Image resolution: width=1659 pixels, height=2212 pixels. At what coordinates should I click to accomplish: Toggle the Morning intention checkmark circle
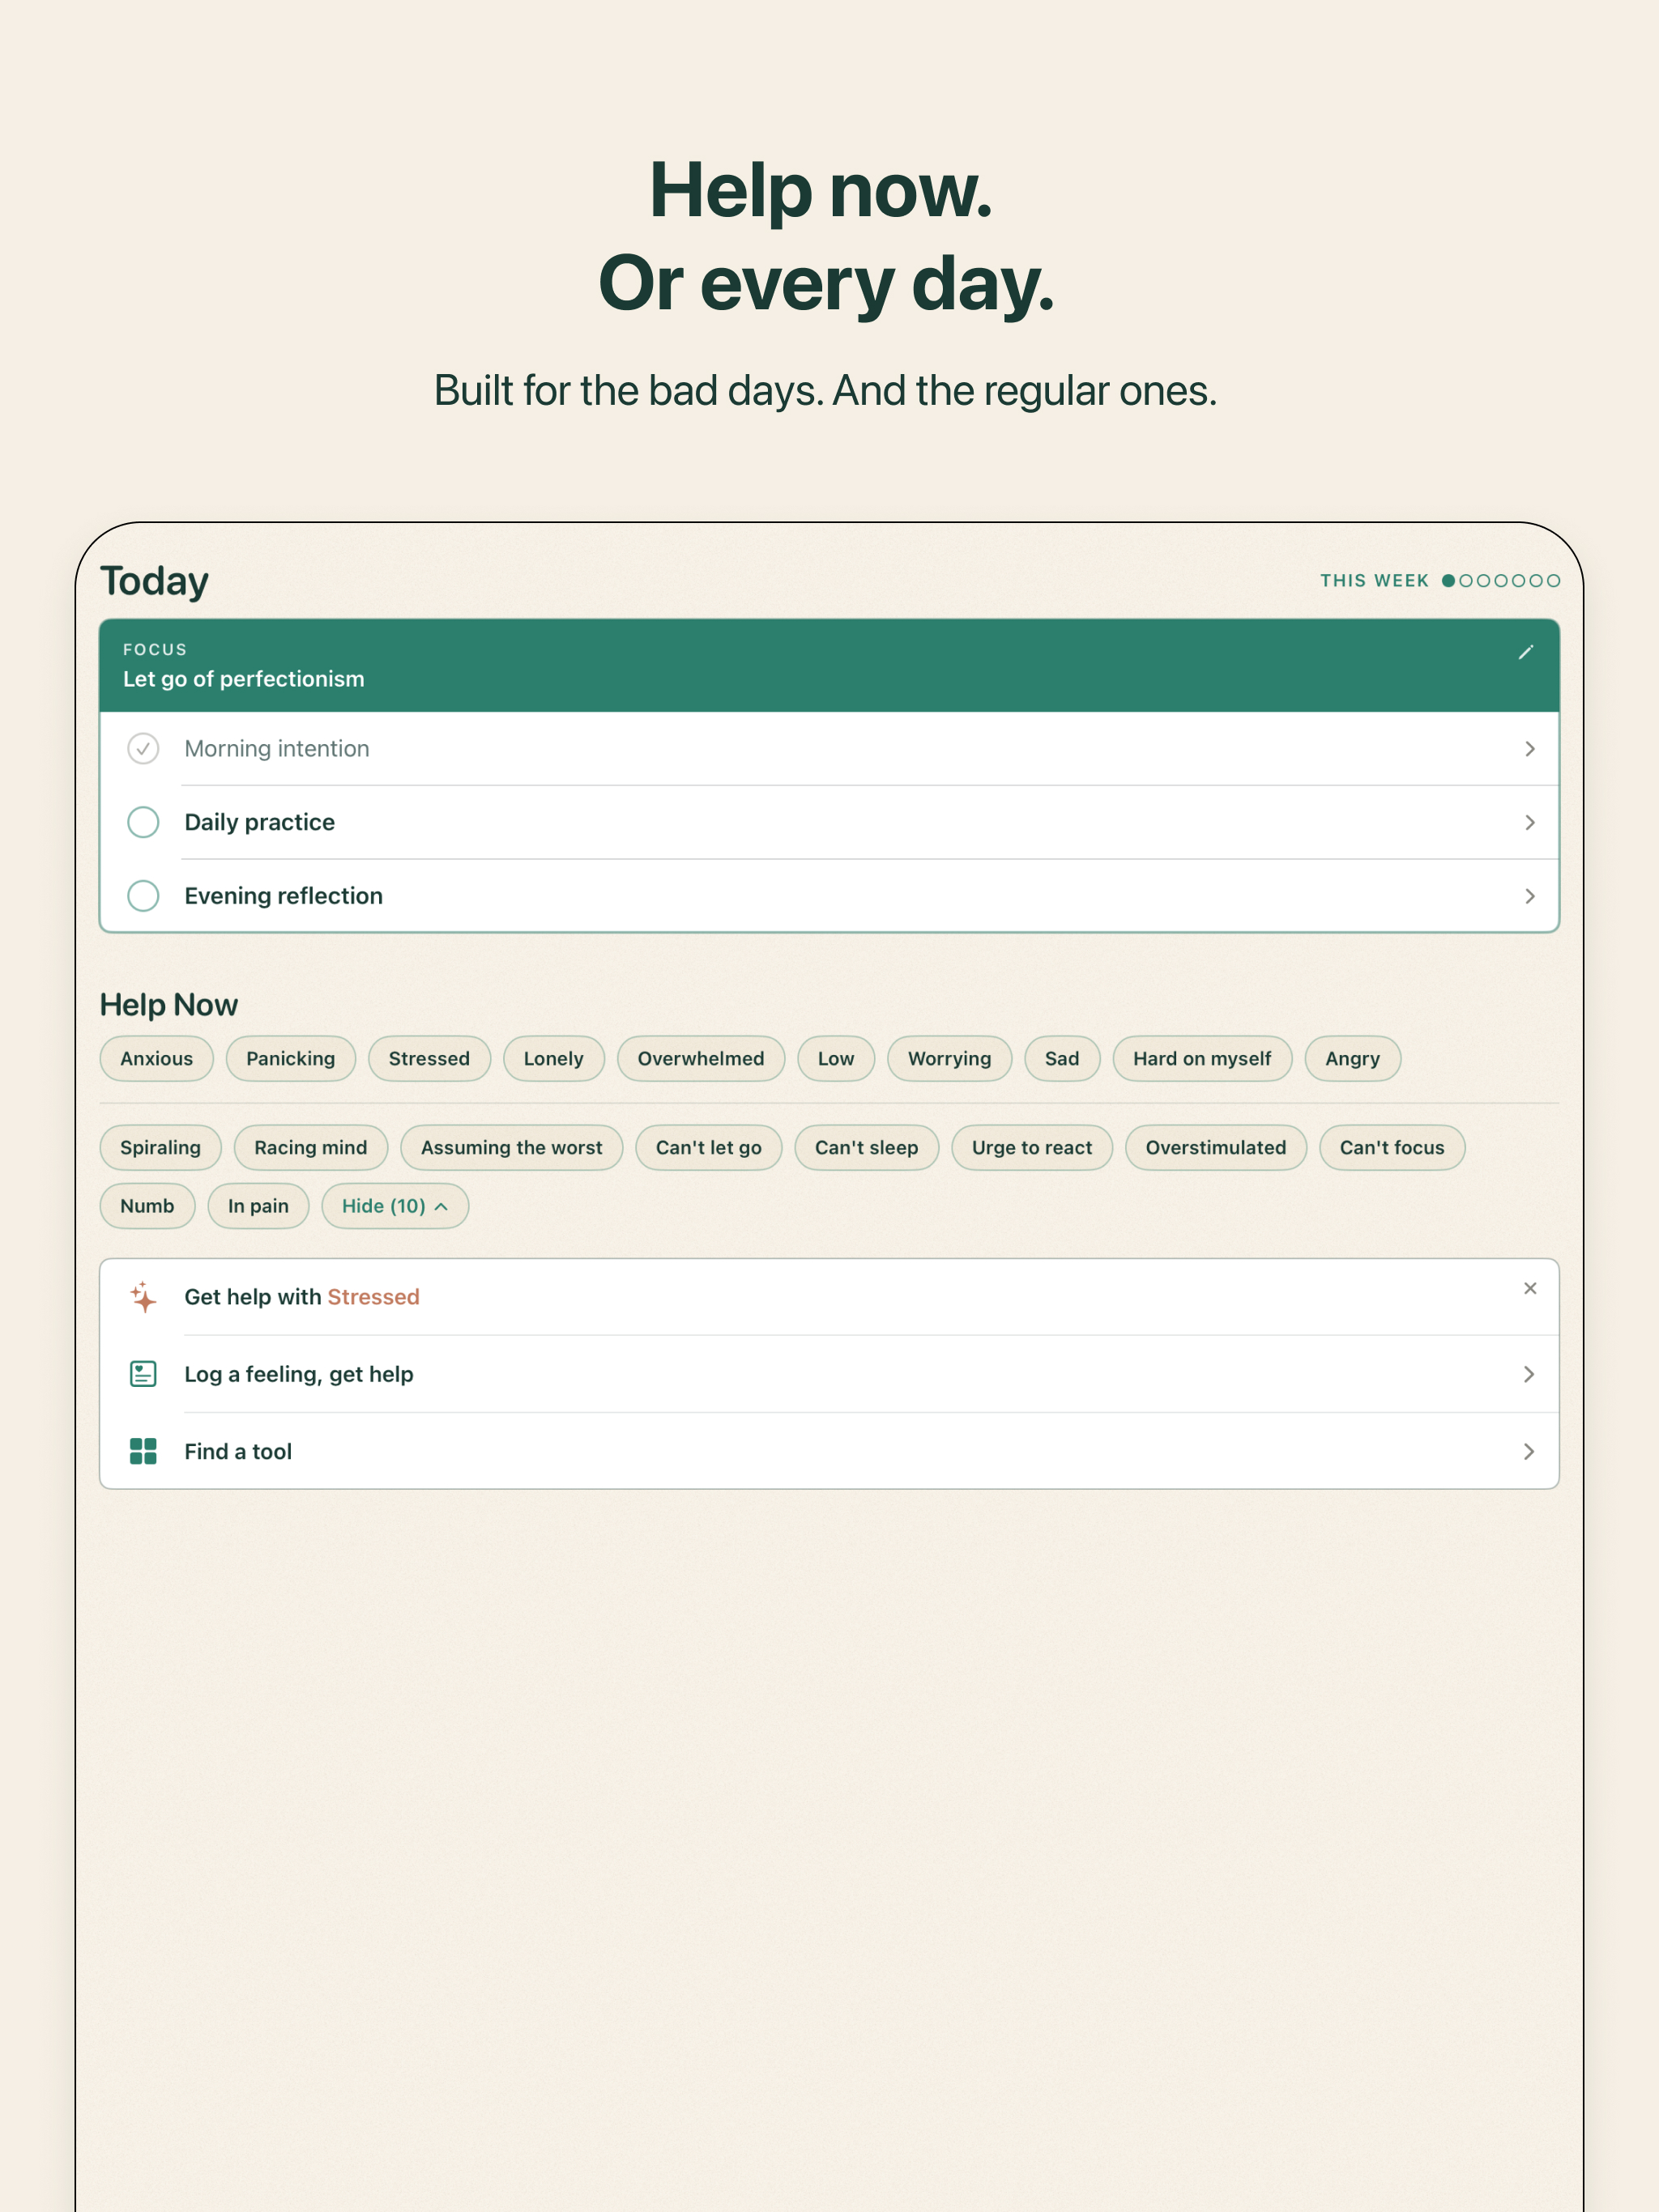coord(143,748)
